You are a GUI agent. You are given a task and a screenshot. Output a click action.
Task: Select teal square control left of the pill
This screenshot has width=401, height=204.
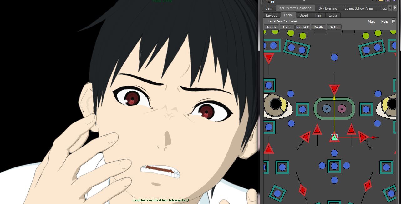(x=302, y=109)
